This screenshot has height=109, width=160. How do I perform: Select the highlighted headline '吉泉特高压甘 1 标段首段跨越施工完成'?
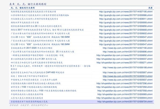(29, 102)
